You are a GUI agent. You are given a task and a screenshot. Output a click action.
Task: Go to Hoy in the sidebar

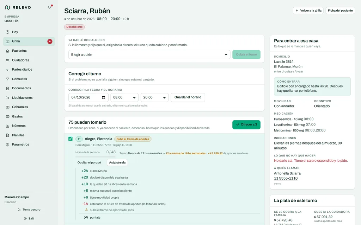point(29,32)
